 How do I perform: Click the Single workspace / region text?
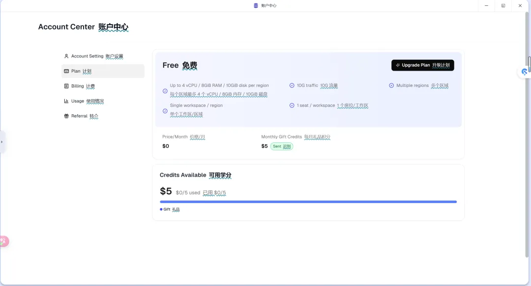click(196, 105)
